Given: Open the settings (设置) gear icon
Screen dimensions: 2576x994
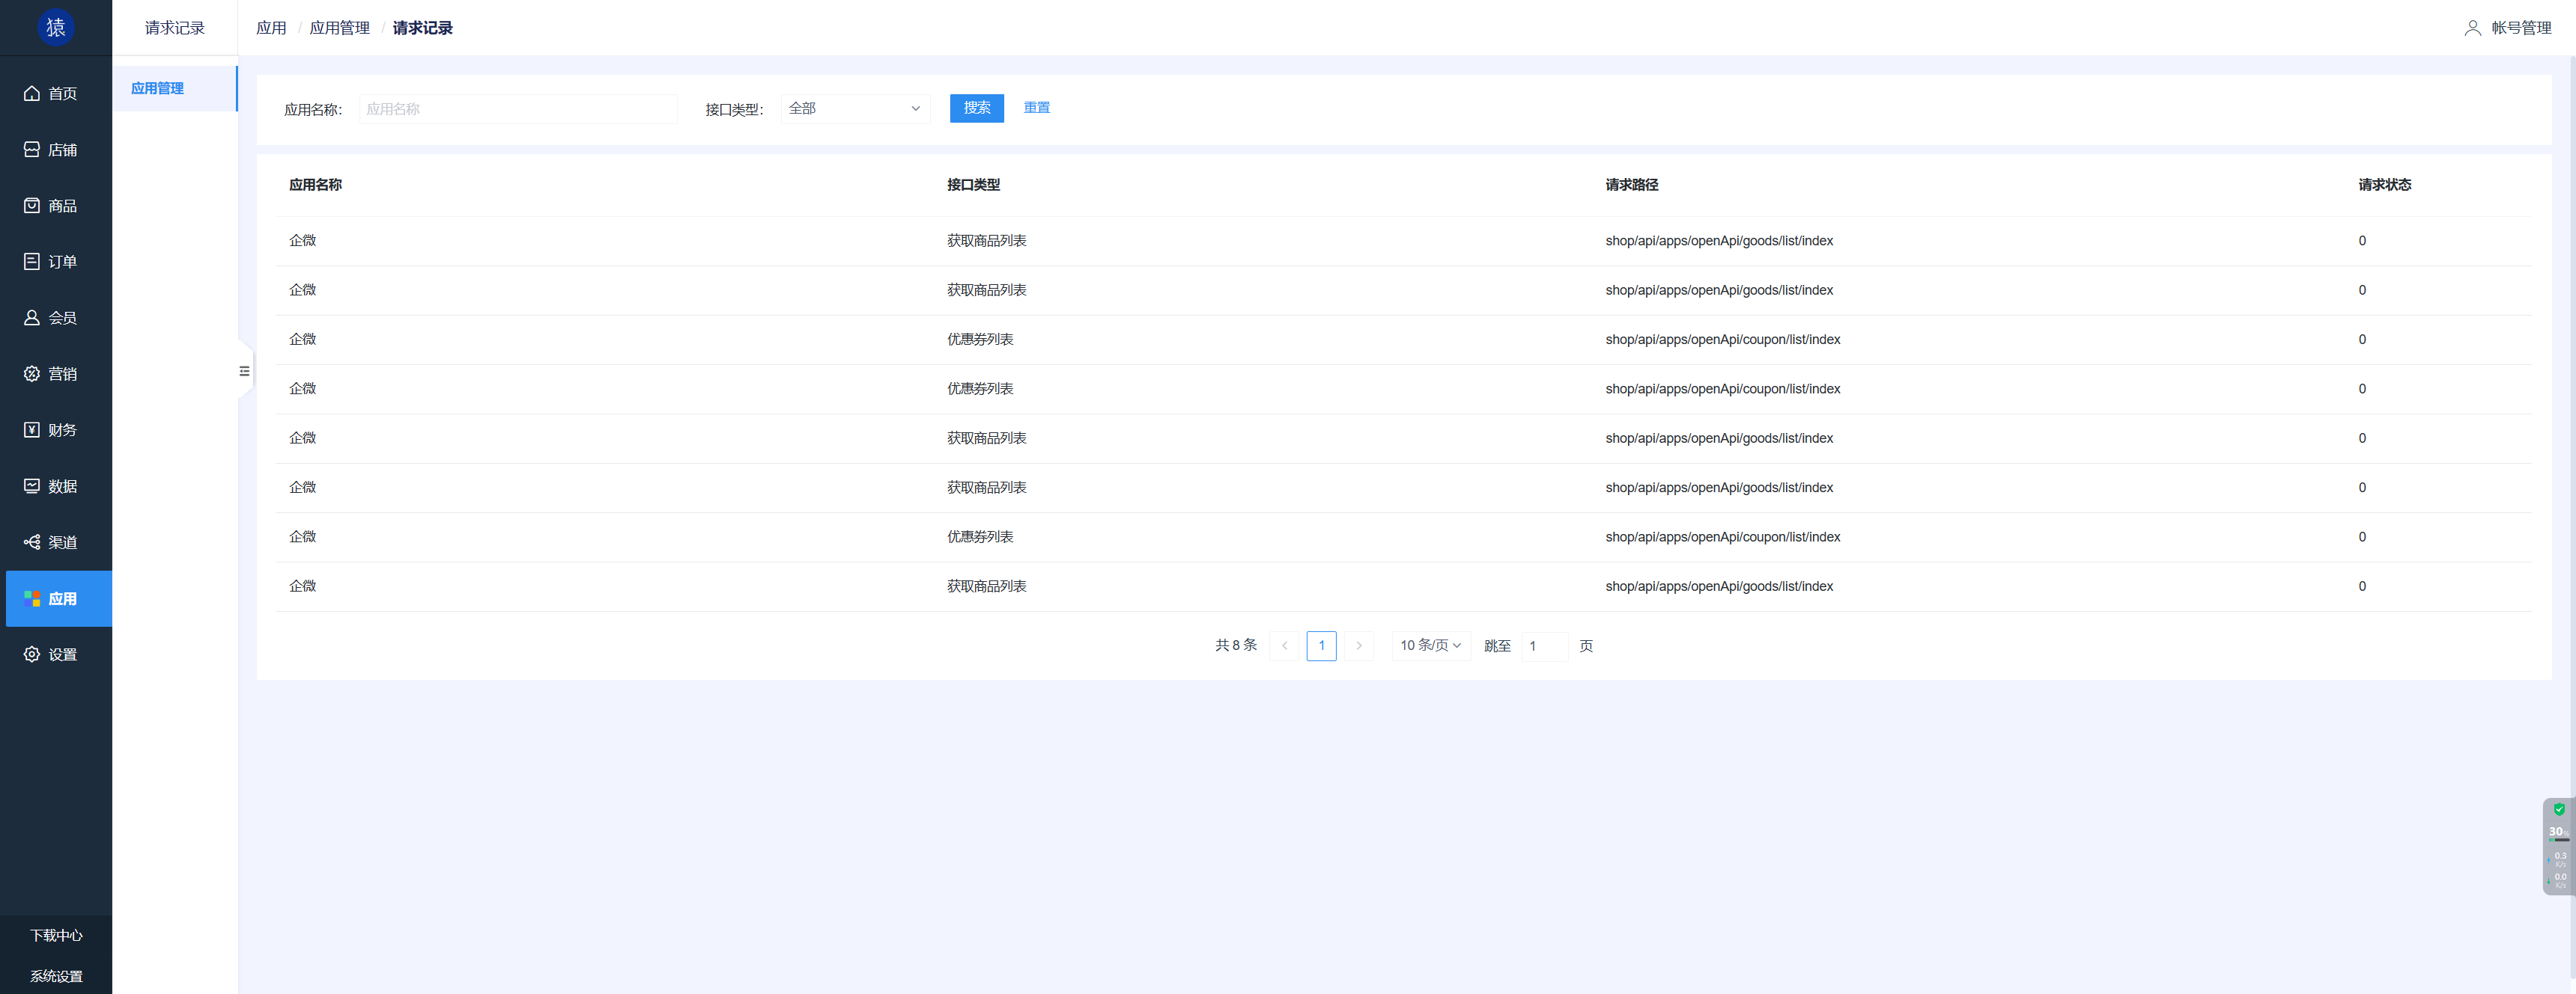Looking at the screenshot, I should pos(32,654).
